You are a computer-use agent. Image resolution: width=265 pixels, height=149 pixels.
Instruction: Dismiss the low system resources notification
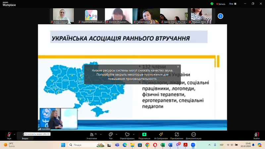(178, 67)
